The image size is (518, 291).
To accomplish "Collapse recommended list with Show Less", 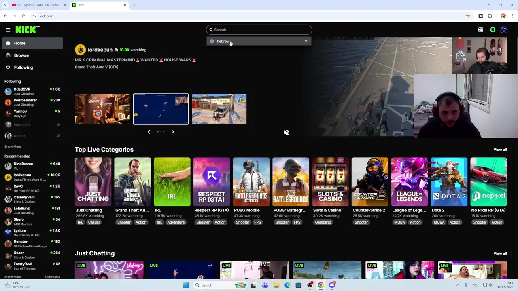I will pos(52,277).
